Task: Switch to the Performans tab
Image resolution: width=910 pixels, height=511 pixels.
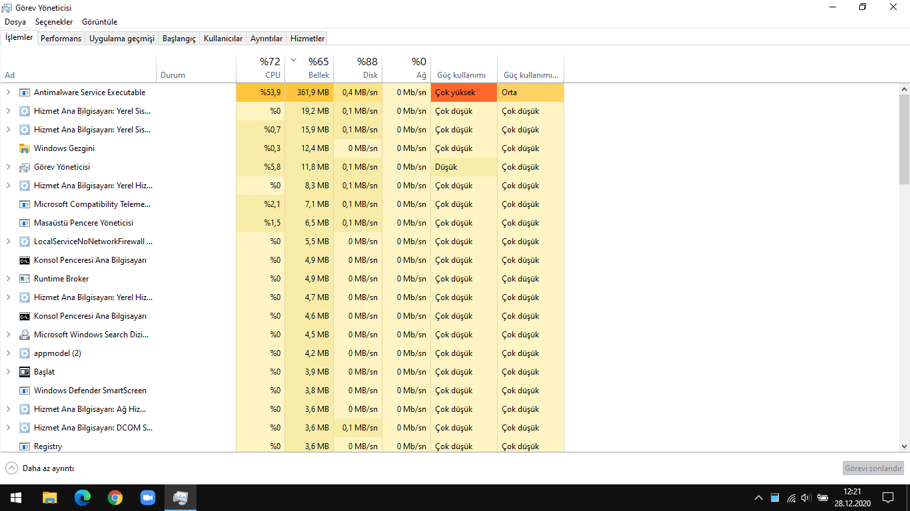Action: [61, 39]
